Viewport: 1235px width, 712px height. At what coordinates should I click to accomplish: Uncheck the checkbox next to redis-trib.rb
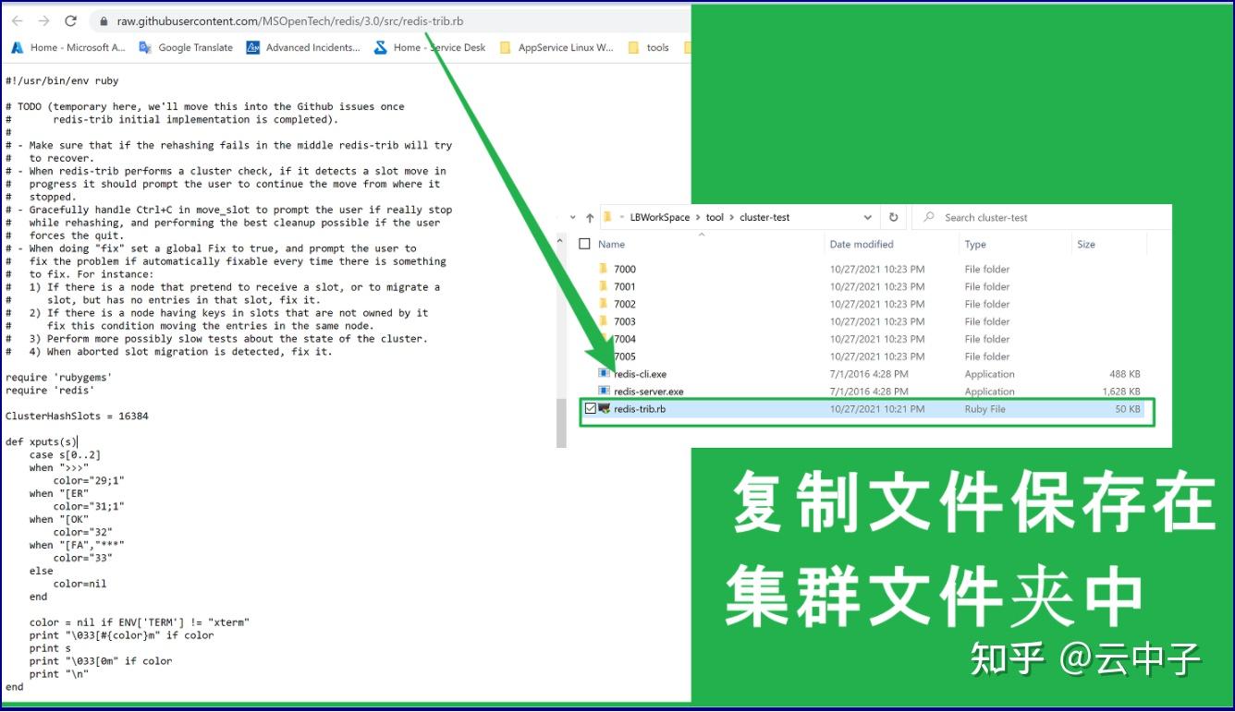pyautogui.click(x=591, y=409)
